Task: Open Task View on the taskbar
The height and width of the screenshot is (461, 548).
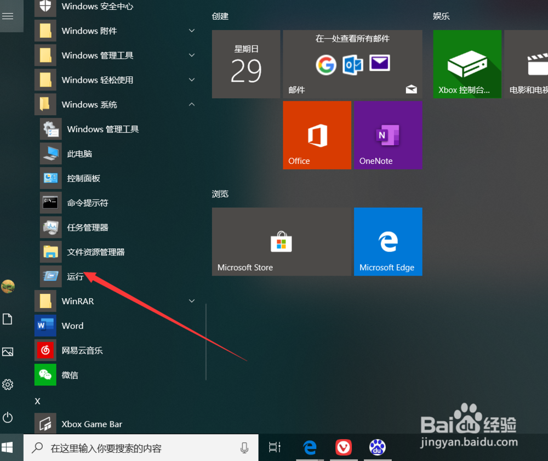Action: pos(275,447)
